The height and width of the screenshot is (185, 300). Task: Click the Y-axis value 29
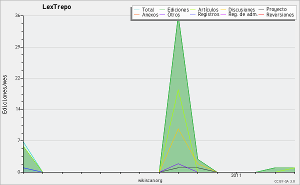pos(17,47)
